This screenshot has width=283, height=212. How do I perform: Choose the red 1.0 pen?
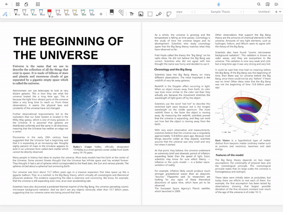click(x=50, y=13)
